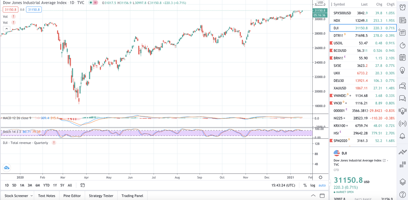Viewport: 408px width, 200px height.
Task: Open the Stock Screener tab
Action: 17,196
